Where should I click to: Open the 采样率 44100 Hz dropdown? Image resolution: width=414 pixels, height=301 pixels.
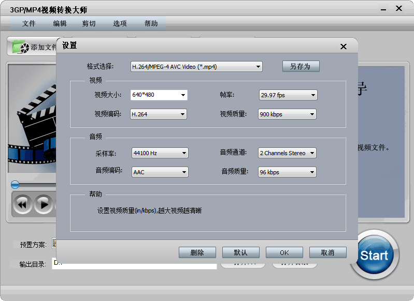pyautogui.click(x=160, y=153)
